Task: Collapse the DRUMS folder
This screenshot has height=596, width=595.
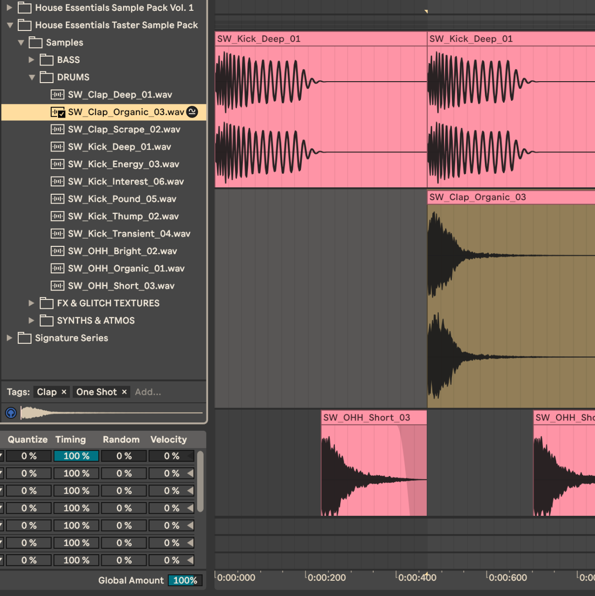Action: [32, 77]
